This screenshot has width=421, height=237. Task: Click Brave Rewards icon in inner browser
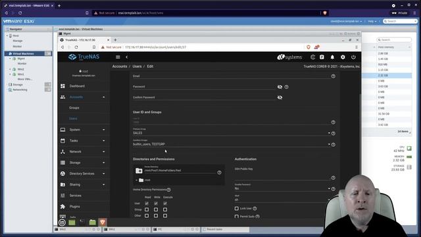(317, 47)
